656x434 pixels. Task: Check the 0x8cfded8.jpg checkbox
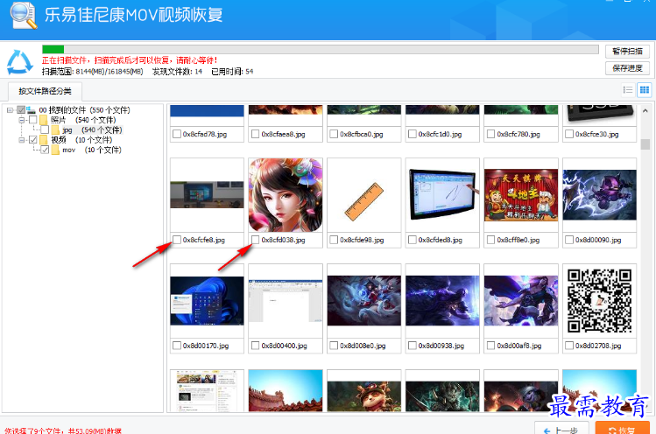413,240
